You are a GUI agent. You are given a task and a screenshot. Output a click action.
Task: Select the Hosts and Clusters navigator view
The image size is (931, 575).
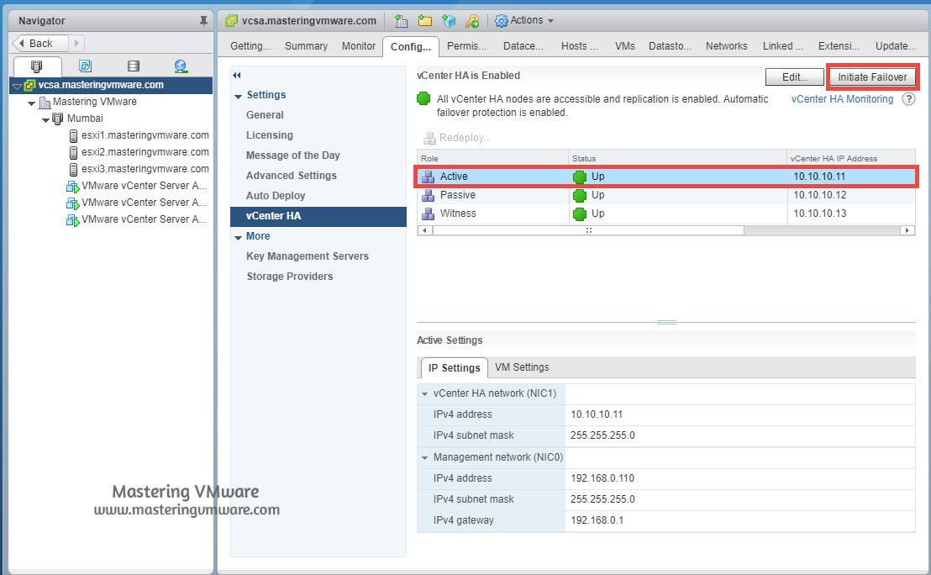36,65
